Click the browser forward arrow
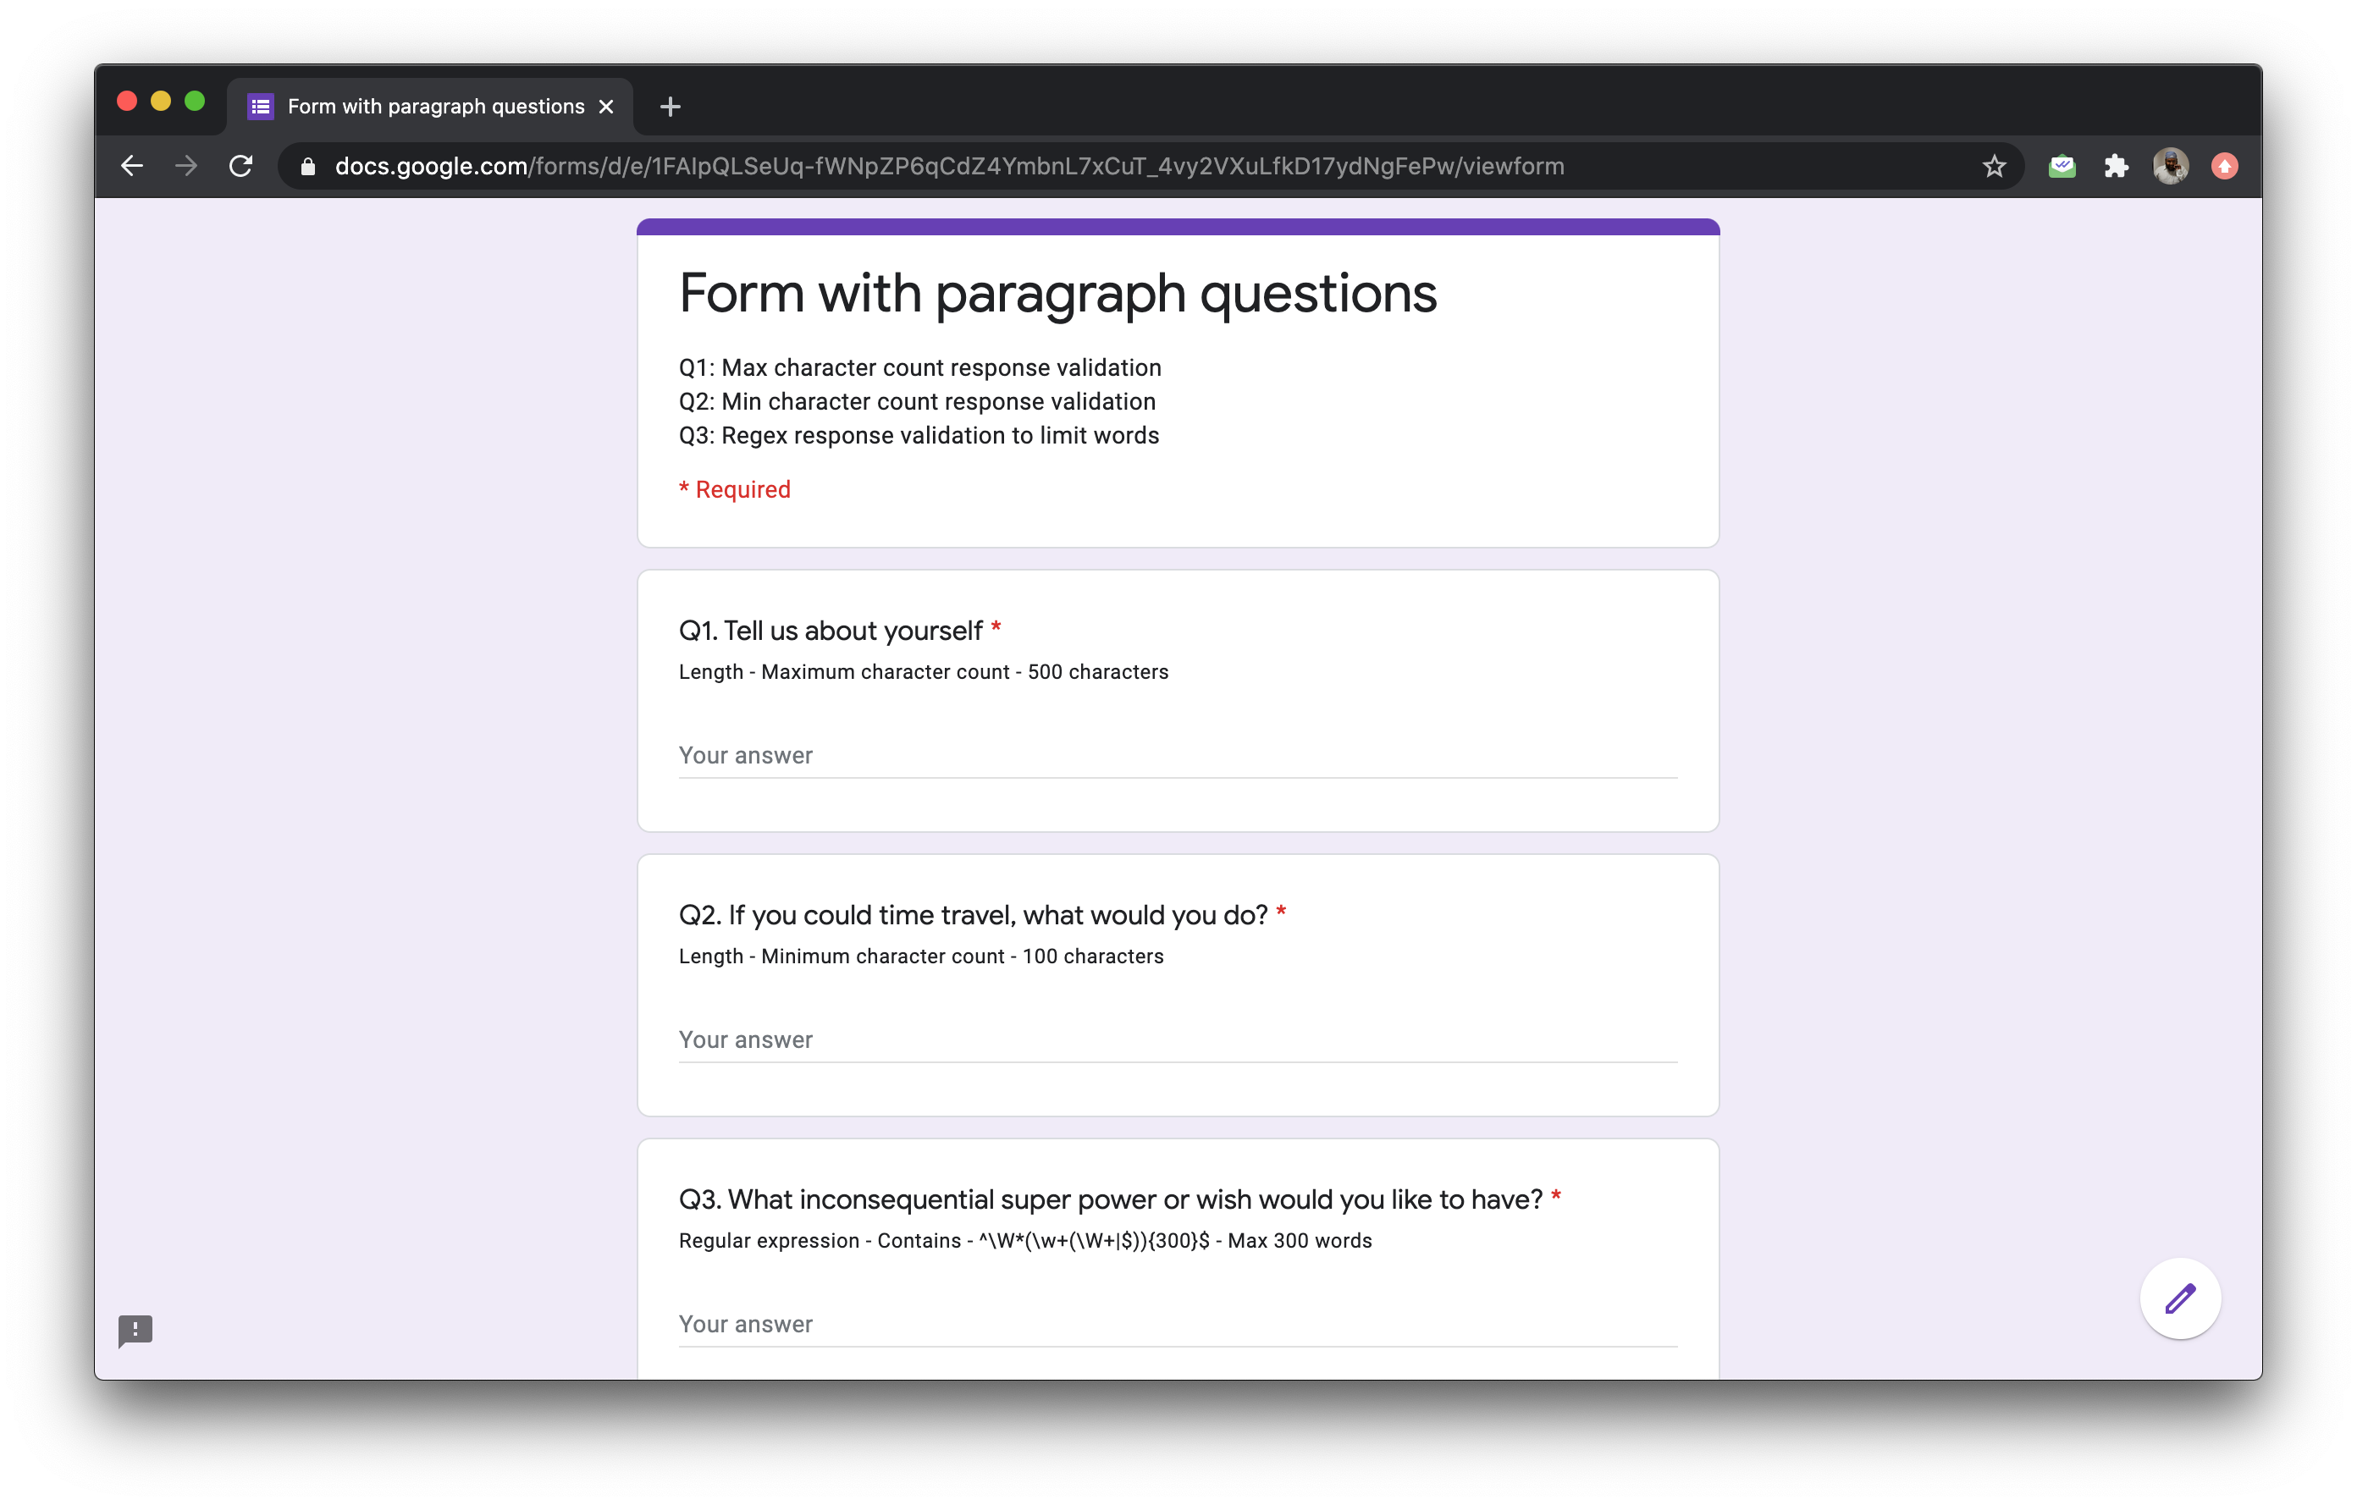The height and width of the screenshot is (1505, 2357). click(x=186, y=167)
